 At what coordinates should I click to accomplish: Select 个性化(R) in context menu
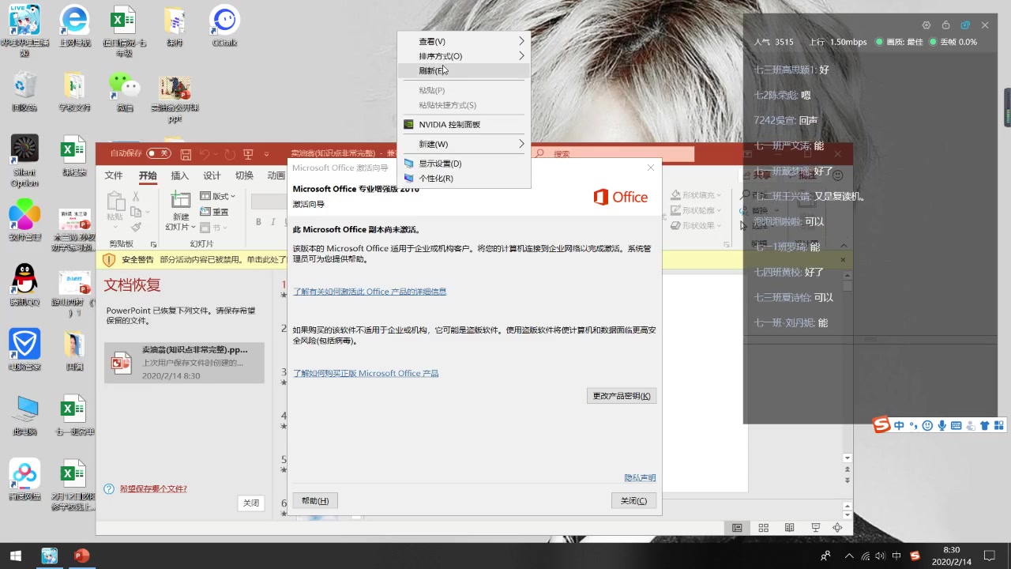(464, 179)
